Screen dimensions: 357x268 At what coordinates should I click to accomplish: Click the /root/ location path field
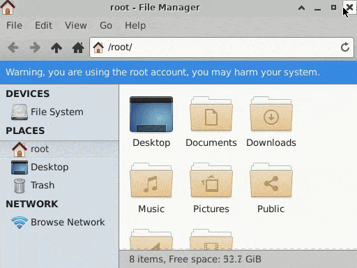(x=222, y=47)
